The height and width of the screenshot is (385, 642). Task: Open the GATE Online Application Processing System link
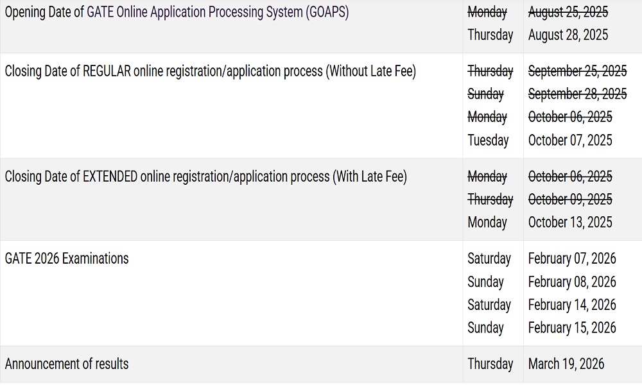pyautogui.click(x=218, y=12)
